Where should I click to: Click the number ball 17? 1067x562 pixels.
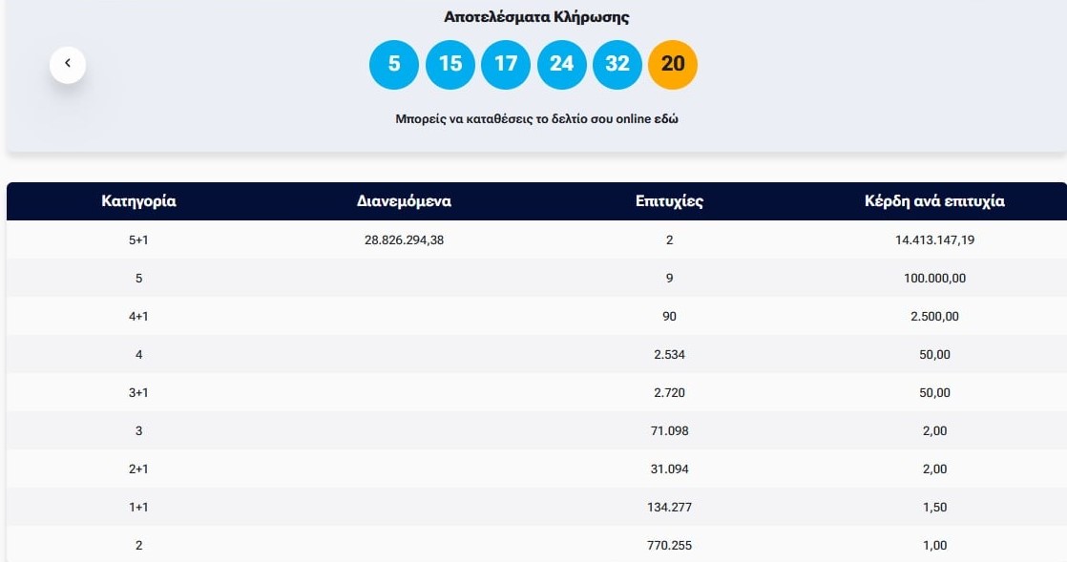coord(506,65)
